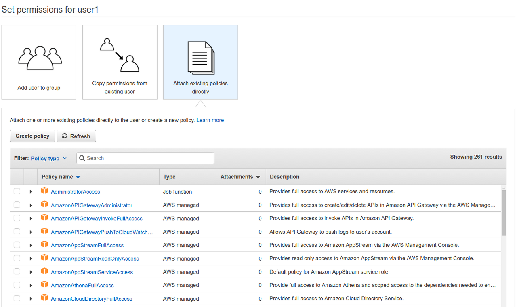Click the policy icon next to AmazonAPIGatewayInvokeFullAccess
517x307 pixels.
(44, 217)
